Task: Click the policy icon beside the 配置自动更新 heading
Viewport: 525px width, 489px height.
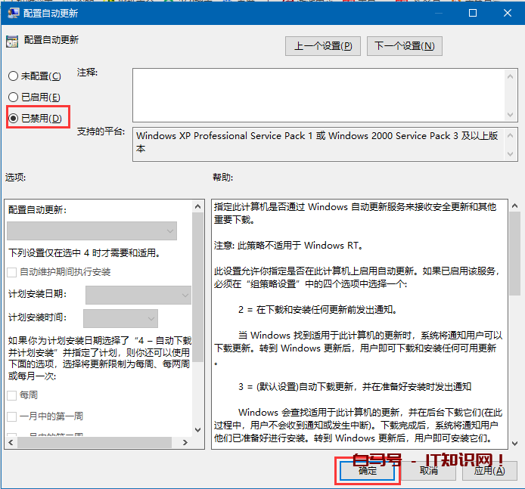Action: tap(11, 41)
